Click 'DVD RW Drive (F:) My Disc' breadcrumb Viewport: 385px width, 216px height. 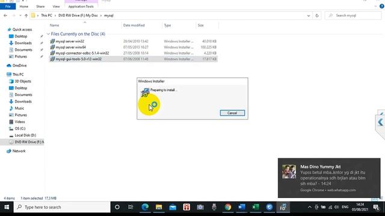pos(78,16)
